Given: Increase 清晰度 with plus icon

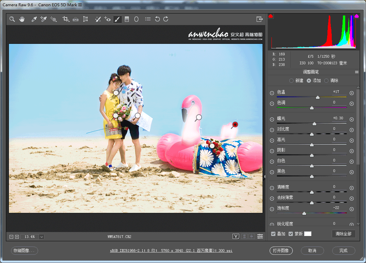Looking at the screenshot, I should [x=352, y=188].
